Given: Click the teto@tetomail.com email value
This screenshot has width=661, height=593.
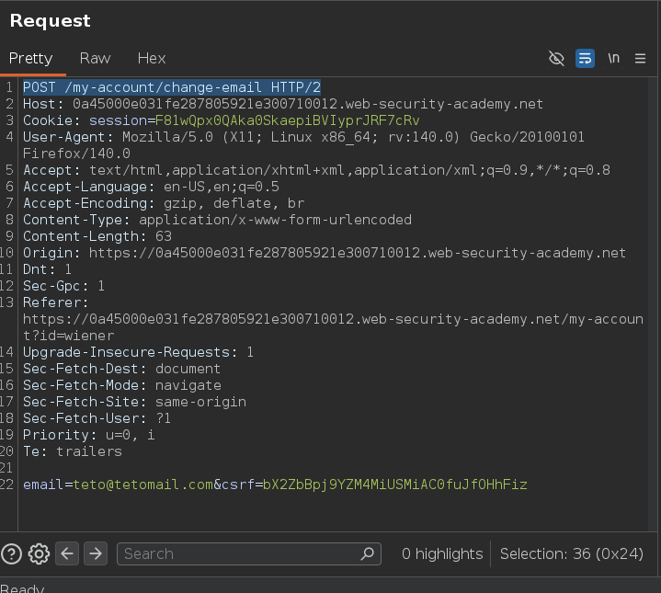Looking at the screenshot, I should click(142, 485).
